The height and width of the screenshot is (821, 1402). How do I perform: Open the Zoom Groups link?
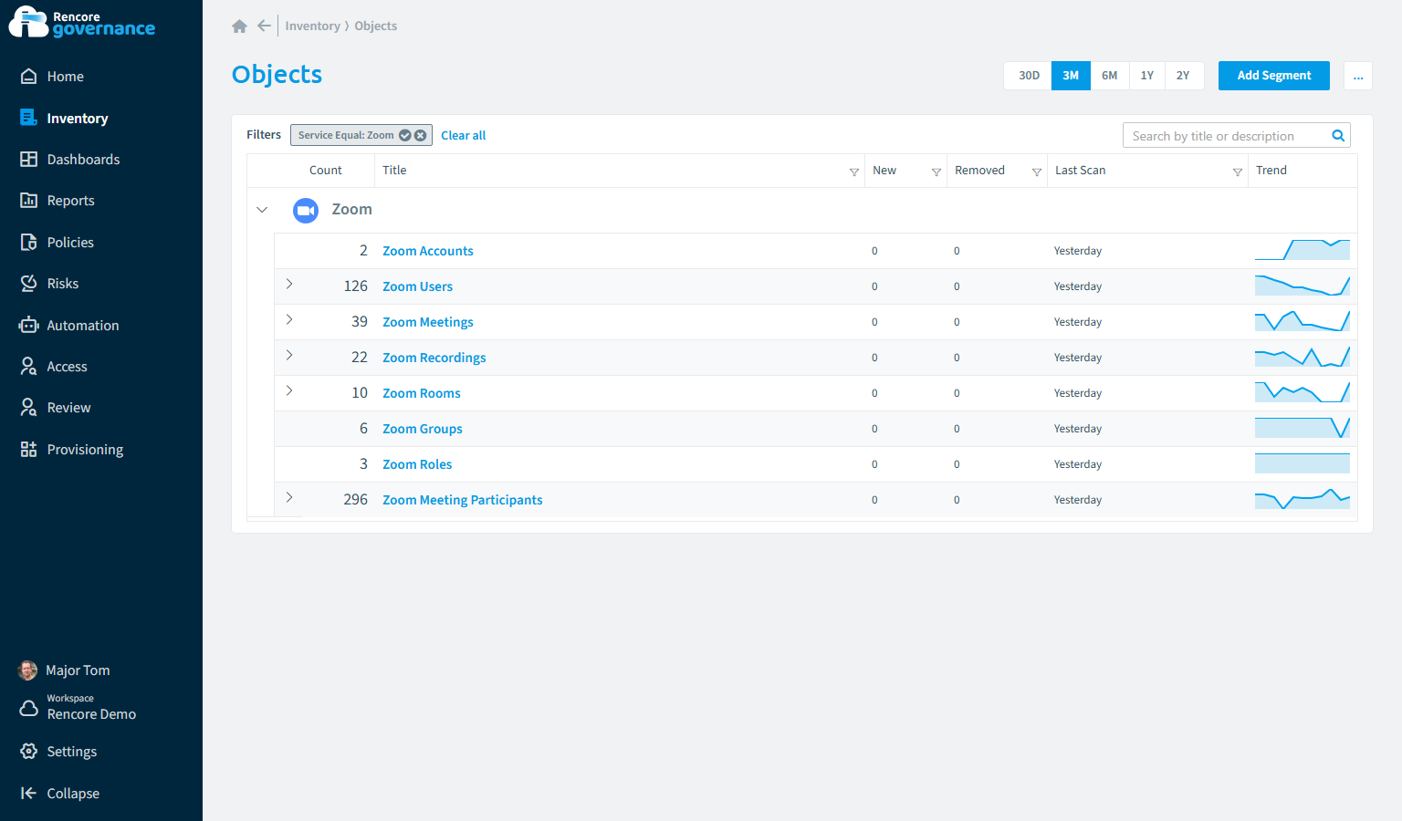coord(423,429)
